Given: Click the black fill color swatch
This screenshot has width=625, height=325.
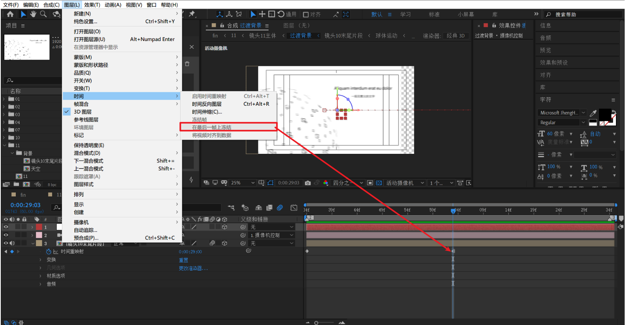Looking at the screenshot, I should [605, 115].
